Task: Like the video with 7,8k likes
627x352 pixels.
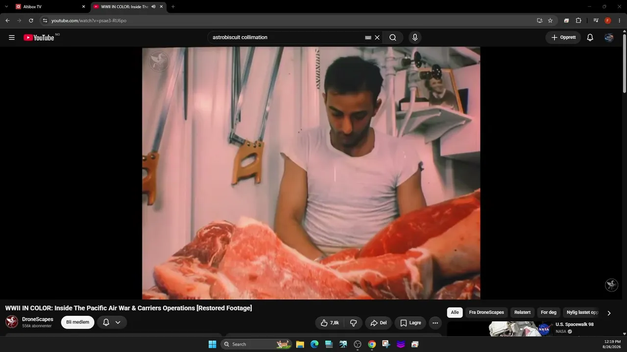Action: click(x=330, y=323)
